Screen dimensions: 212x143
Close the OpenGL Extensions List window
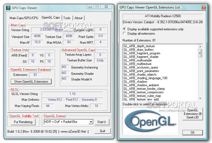click(x=204, y=7)
